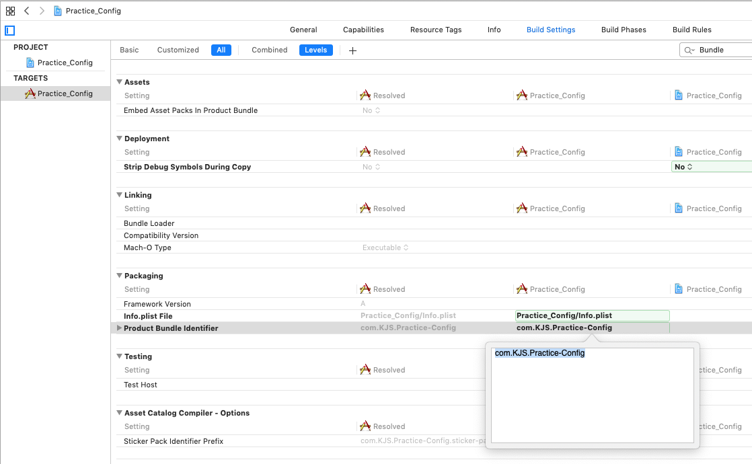752x464 pixels.
Task: Open the Info tab
Action: 494,30
